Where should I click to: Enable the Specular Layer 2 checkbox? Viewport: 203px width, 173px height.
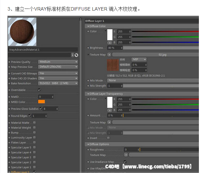(x=35, y=162)
